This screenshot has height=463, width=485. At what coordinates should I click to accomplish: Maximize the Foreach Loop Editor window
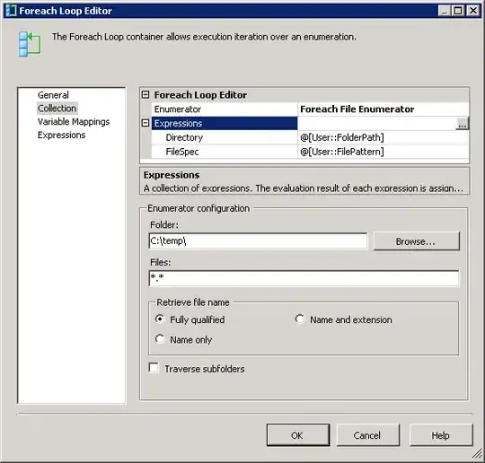tap(458, 11)
